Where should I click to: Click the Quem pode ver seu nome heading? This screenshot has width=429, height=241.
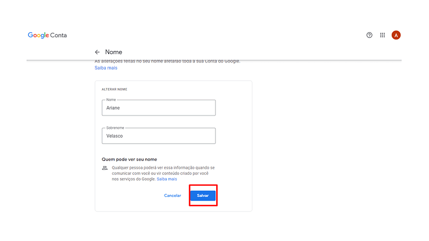click(129, 159)
